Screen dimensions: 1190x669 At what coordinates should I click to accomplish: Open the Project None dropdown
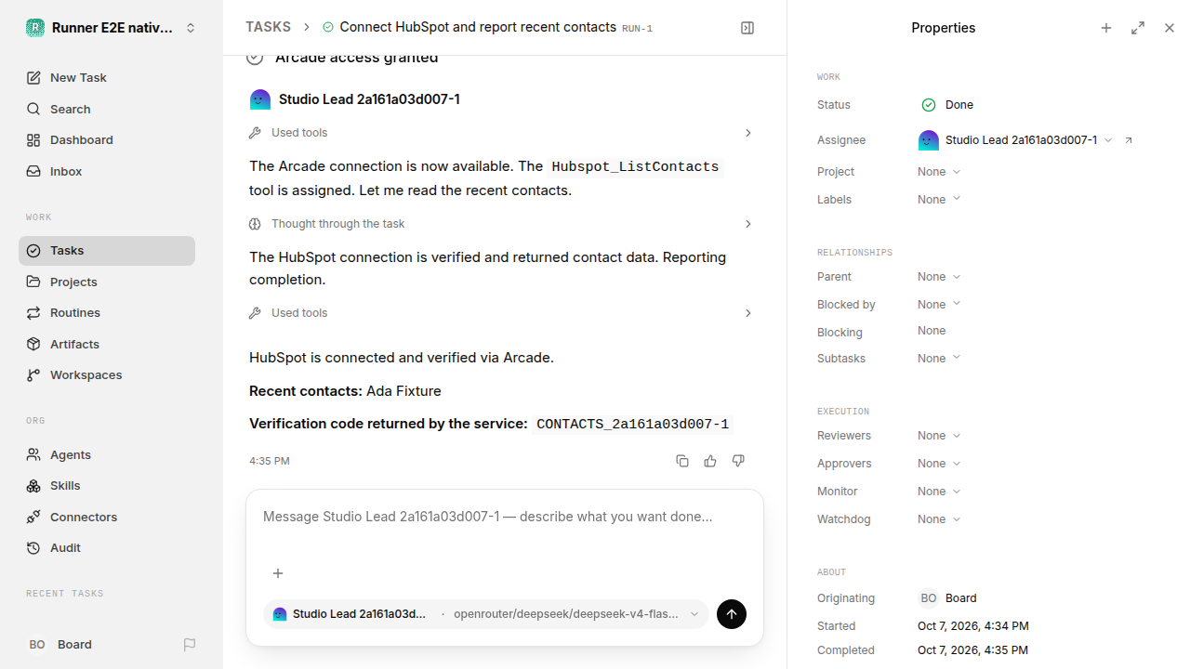pyautogui.click(x=939, y=172)
